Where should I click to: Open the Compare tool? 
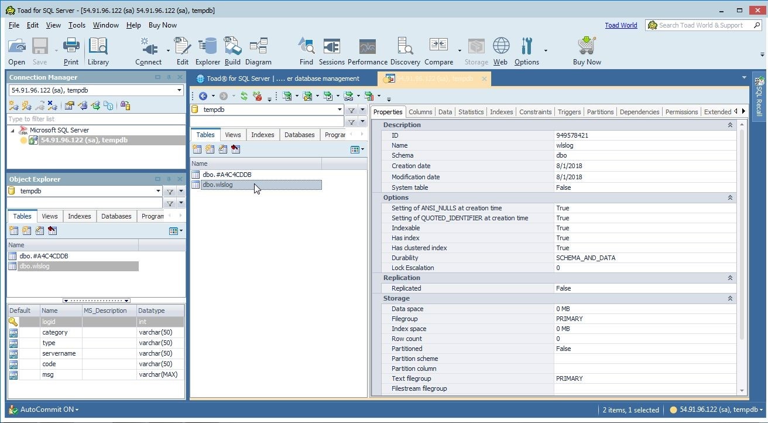(438, 52)
